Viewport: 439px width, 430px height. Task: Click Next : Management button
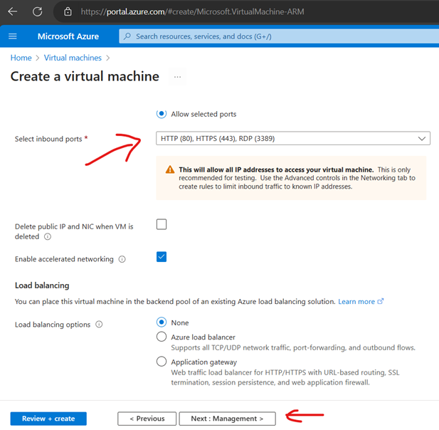coord(227,419)
